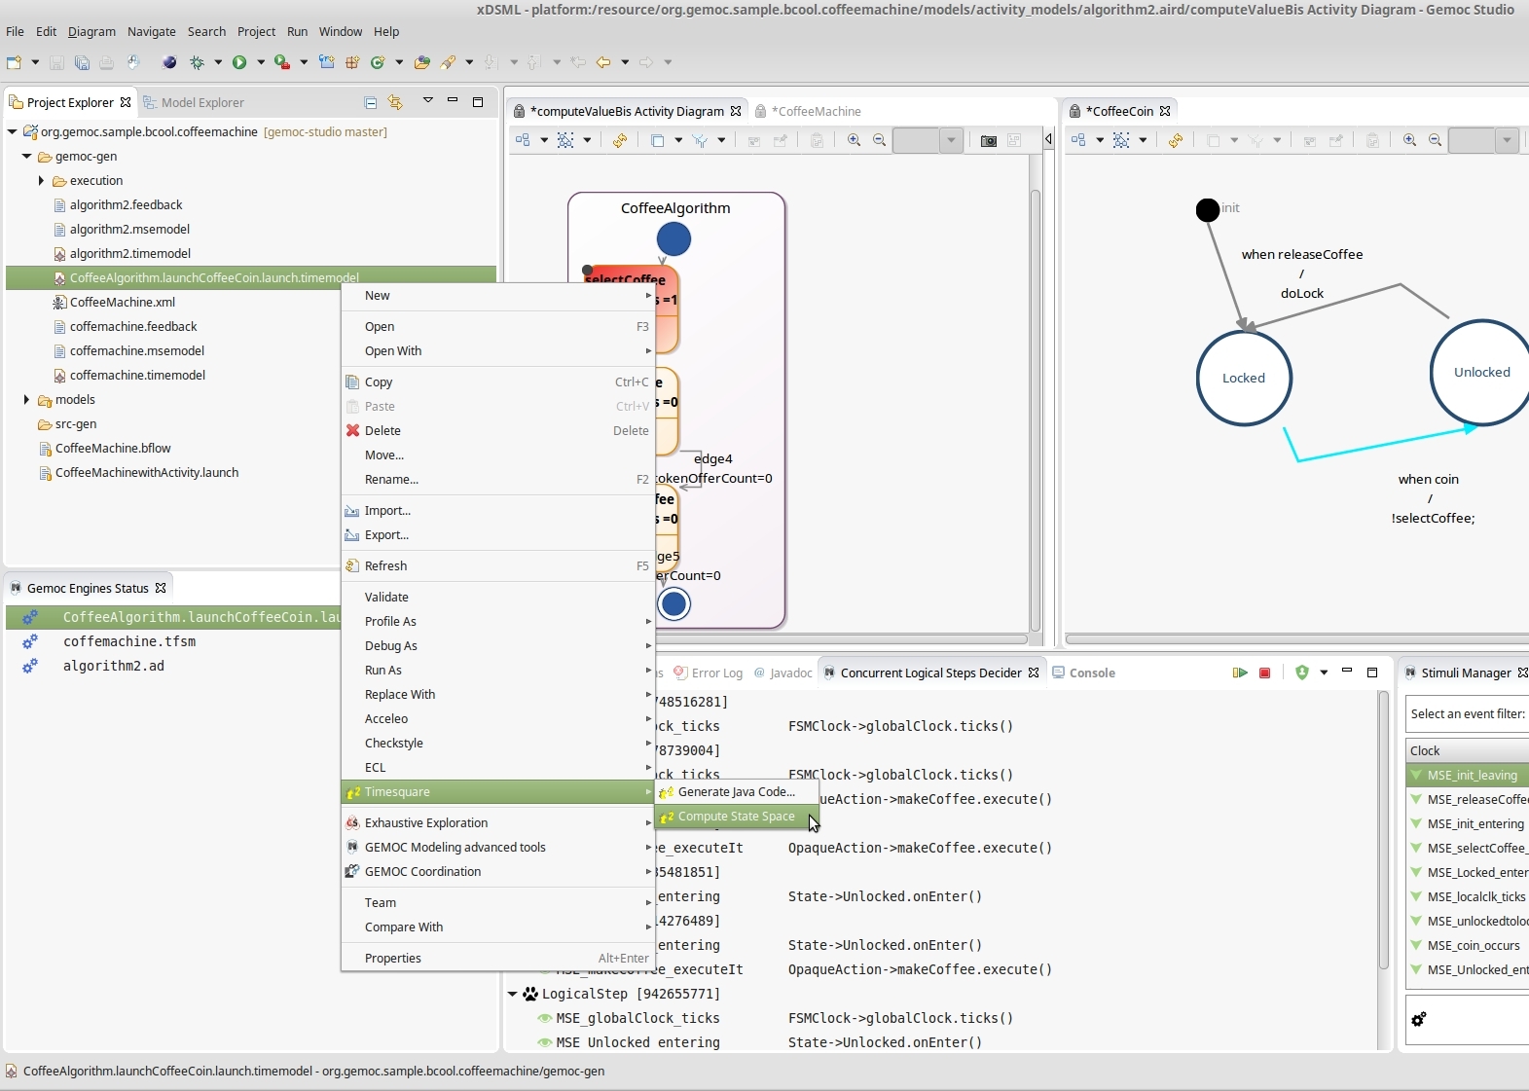Switch to the Console tab
This screenshot has width=1529, height=1091.
[1091, 673]
